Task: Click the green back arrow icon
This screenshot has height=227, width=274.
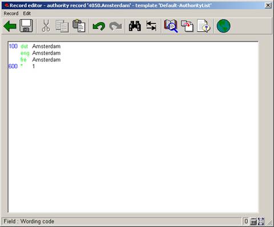Action: click(x=10, y=26)
